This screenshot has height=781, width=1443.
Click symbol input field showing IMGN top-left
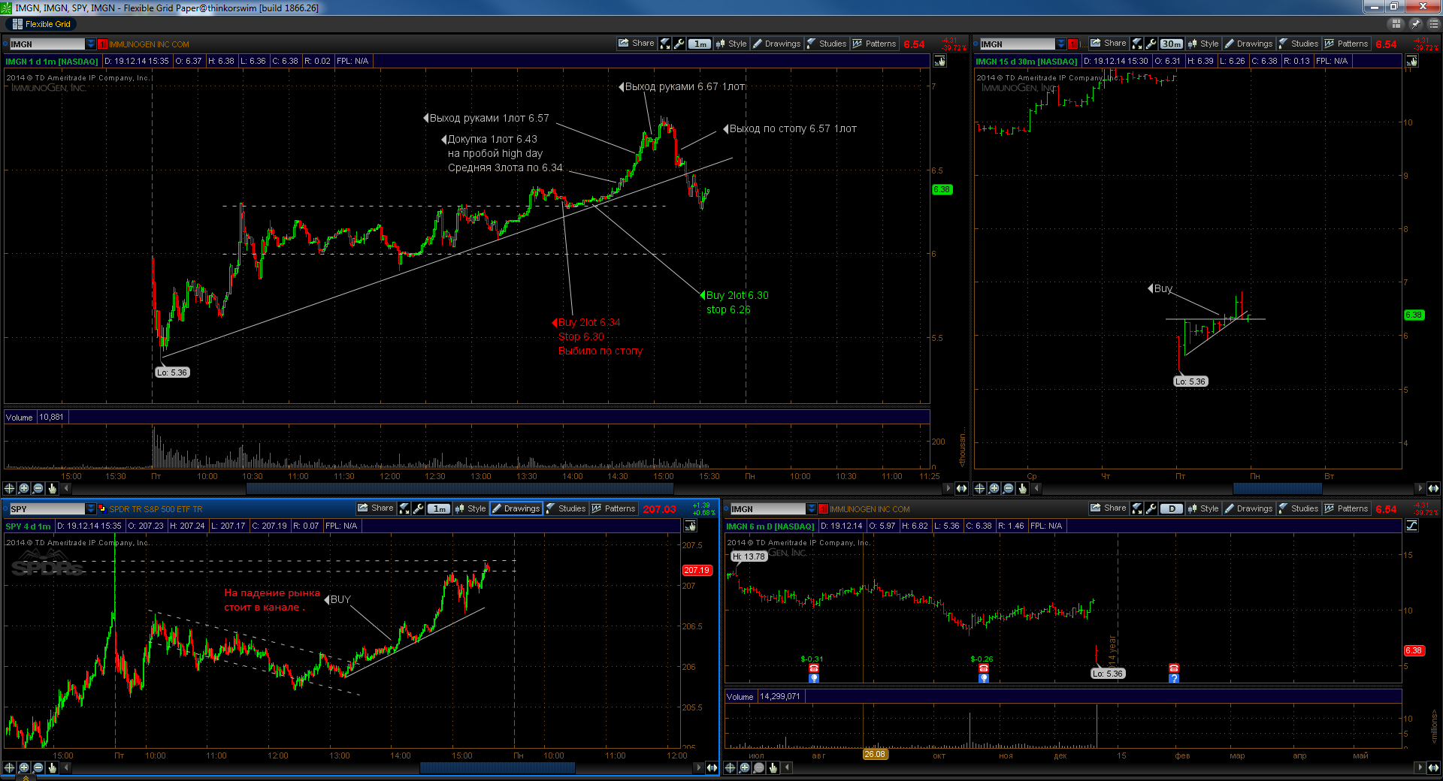coord(47,44)
